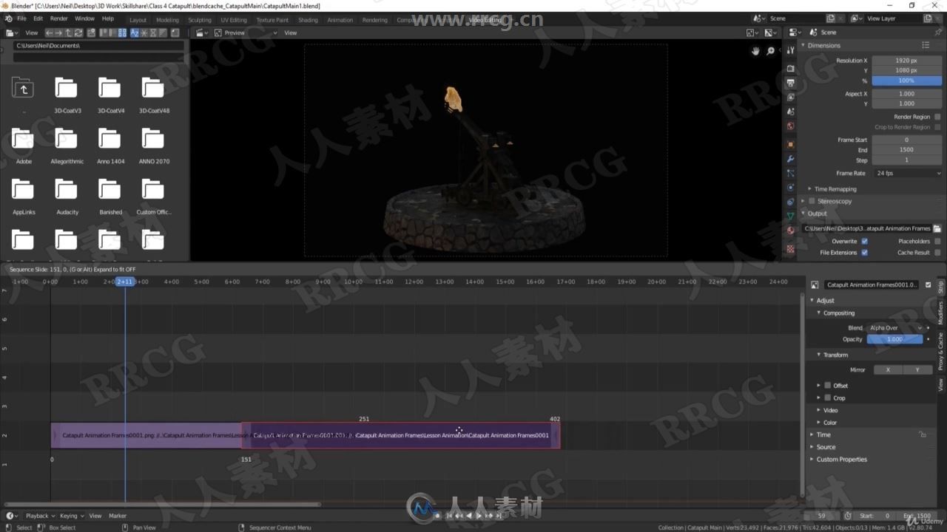Enable Cache Result checkbox

coord(937,253)
